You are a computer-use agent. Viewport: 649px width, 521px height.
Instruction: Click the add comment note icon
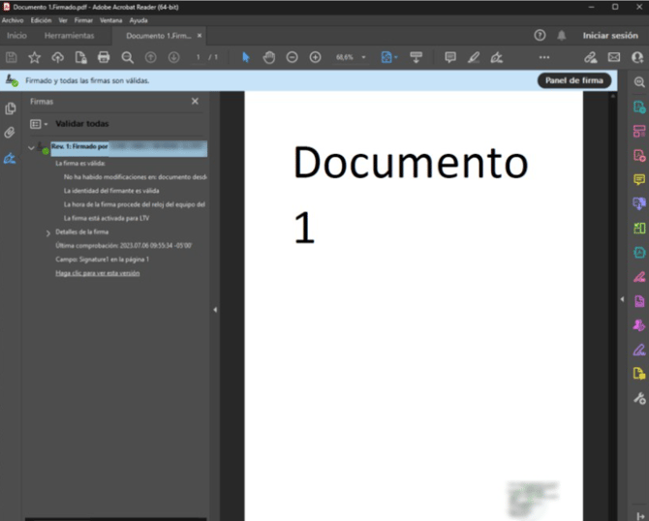449,57
